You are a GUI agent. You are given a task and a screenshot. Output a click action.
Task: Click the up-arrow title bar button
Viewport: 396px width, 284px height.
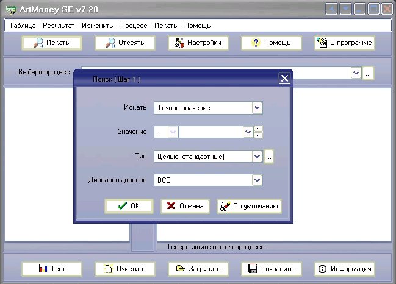[331, 9]
